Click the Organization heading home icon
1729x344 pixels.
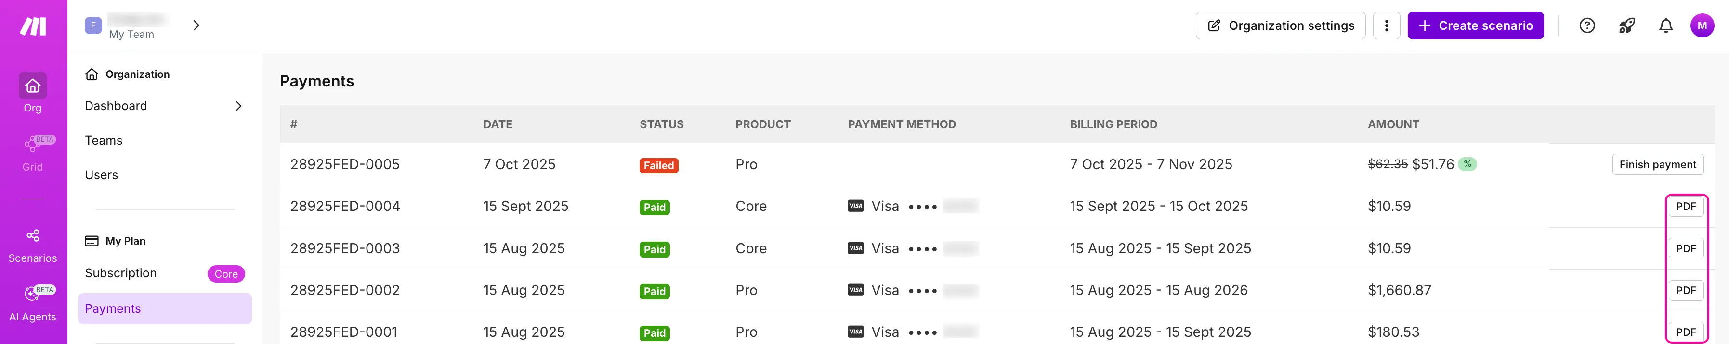pyautogui.click(x=92, y=74)
